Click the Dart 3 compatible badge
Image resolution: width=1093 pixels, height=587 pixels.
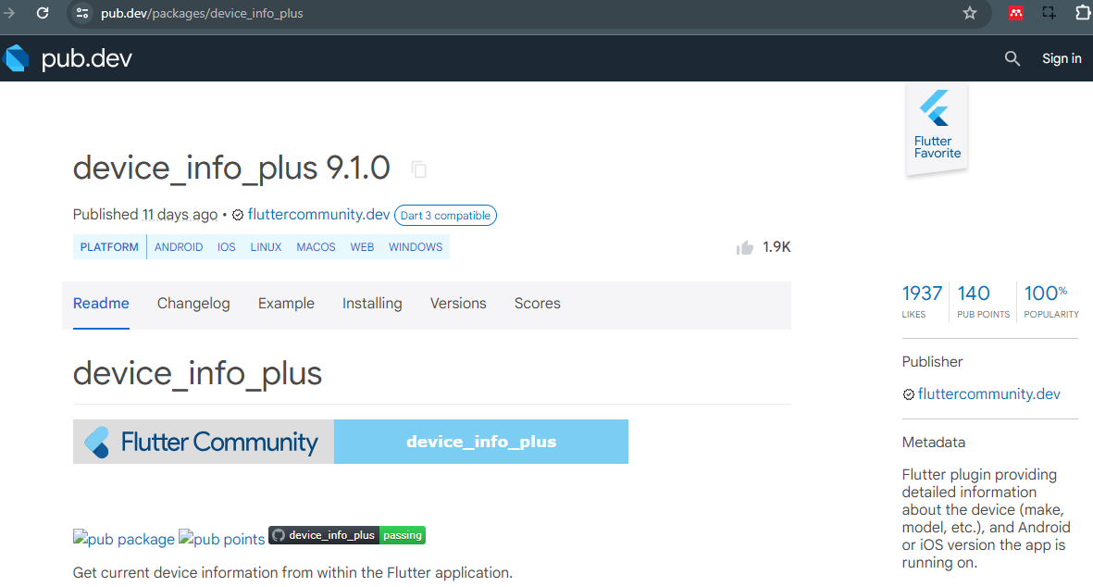(x=445, y=216)
